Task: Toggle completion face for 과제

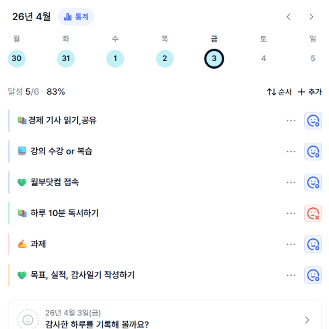Action: click(313, 244)
